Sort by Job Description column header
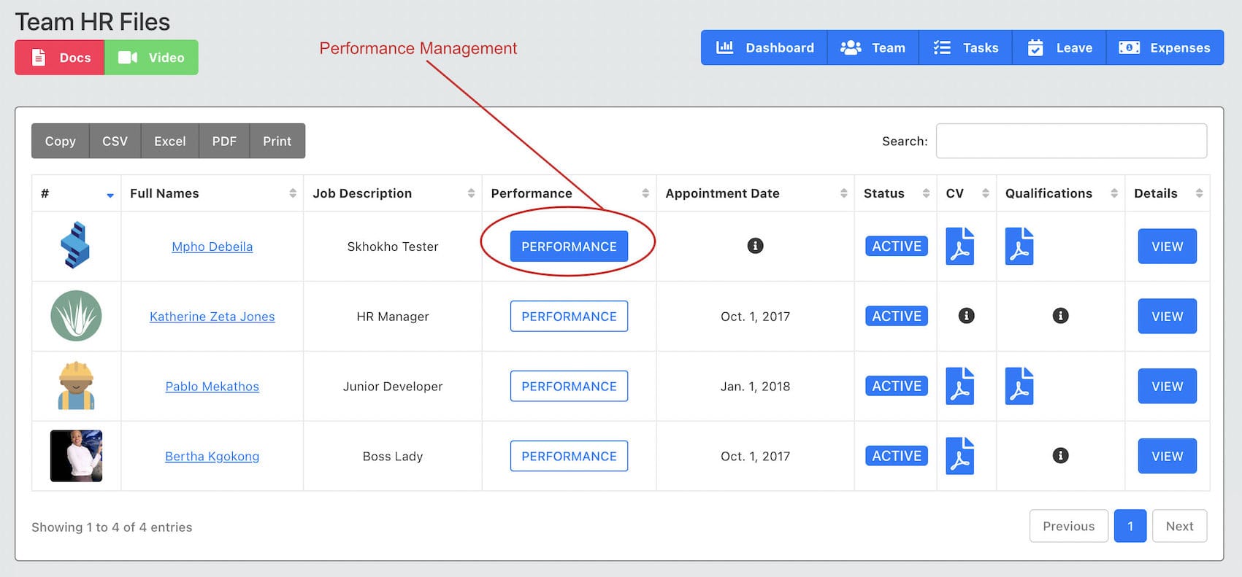The width and height of the screenshot is (1242, 577). [393, 193]
